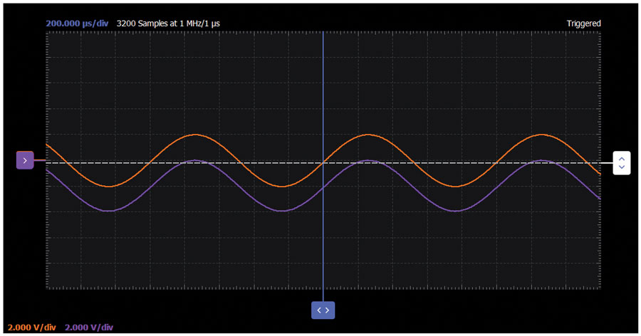Click the left chevron in blue position handle
The image size is (641, 336).
click(319, 310)
